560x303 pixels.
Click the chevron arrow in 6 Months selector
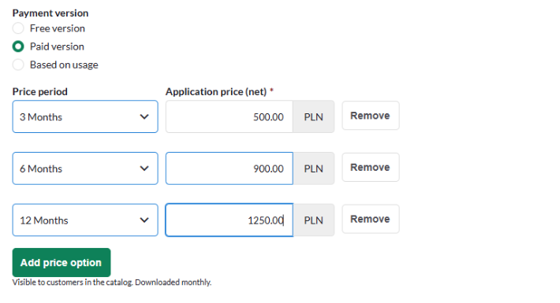pyautogui.click(x=144, y=168)
